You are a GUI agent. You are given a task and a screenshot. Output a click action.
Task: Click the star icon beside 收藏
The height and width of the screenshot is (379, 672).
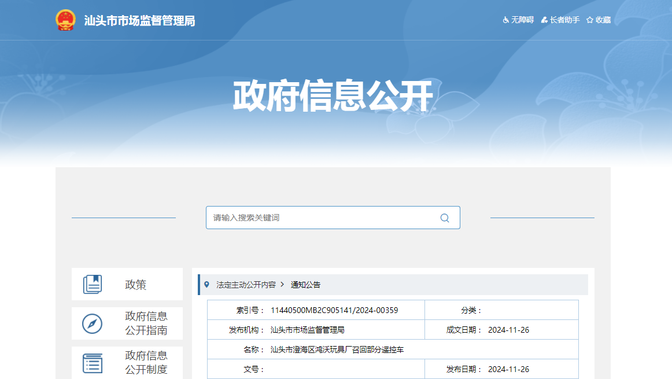pyautogui.click(x=590, y=20)
